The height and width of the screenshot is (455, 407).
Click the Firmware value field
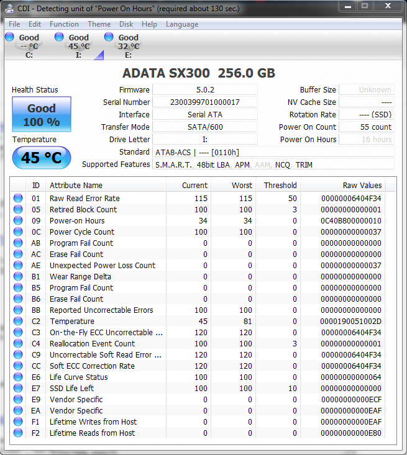coord(204,90)
